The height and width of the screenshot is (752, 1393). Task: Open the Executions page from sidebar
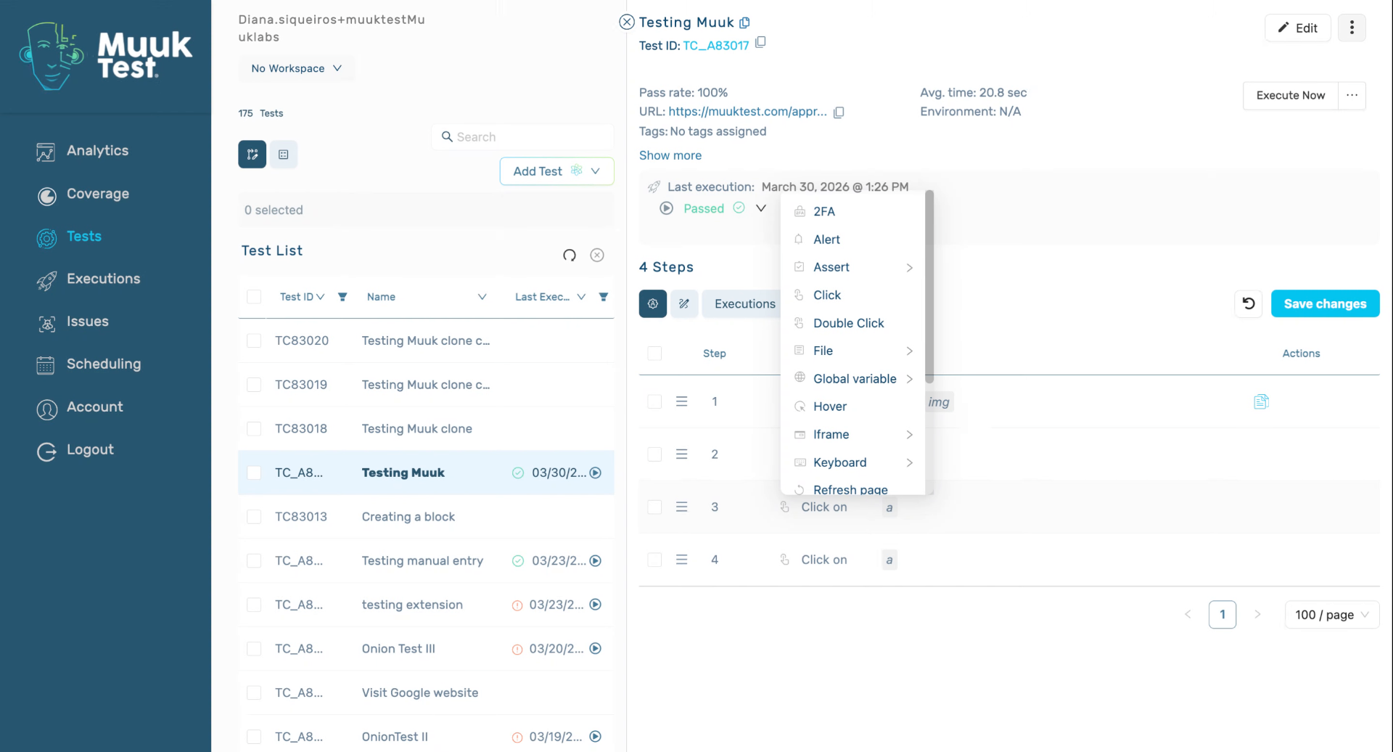[x=89, y=279]
